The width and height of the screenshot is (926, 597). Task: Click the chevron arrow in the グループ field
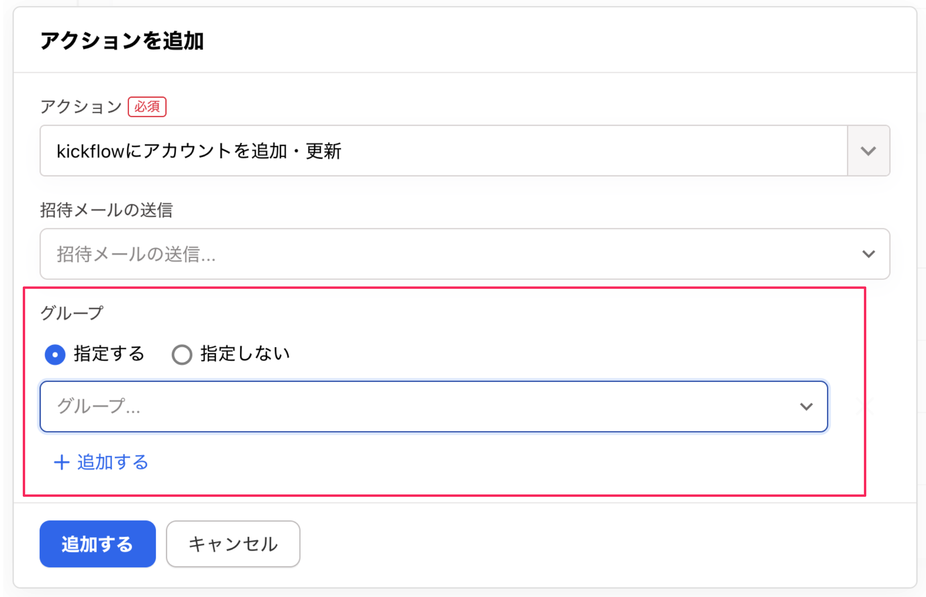[x=806, y=407]
